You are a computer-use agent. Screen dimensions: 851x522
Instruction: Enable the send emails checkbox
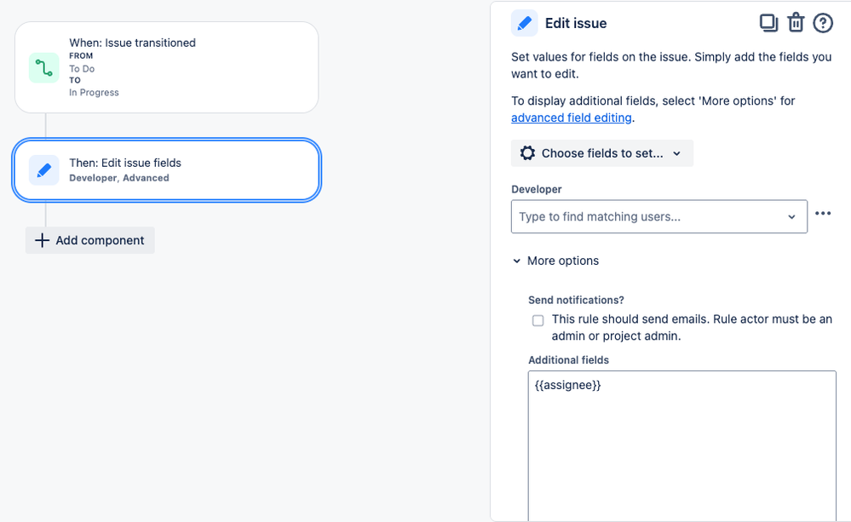coord(538,321)
